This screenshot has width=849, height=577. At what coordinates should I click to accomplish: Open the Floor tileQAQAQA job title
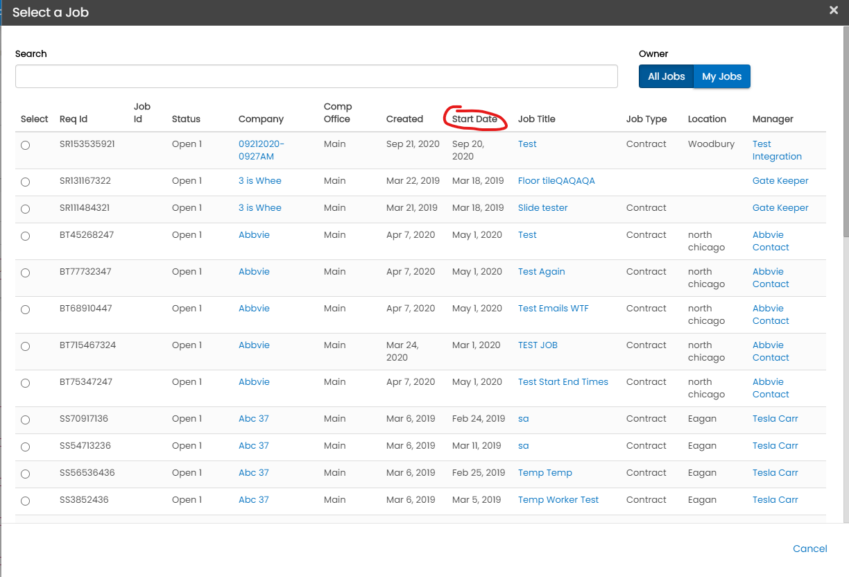(556, 180)
